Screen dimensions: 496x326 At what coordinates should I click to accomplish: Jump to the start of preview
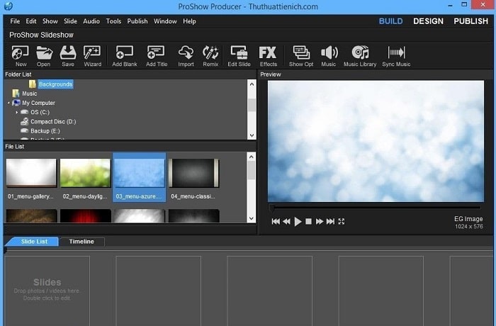pyautogui.click(x=276, y=222)
